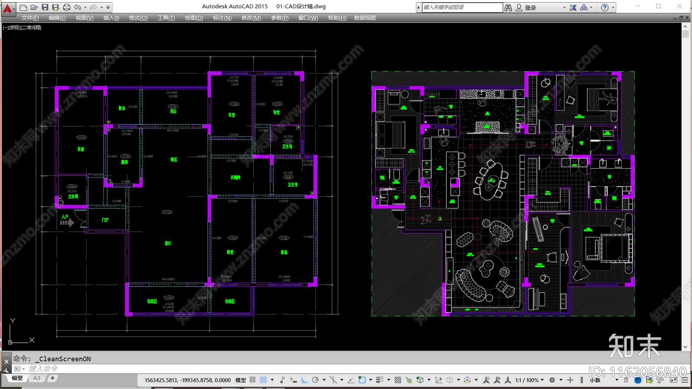Screen dimensions: 692x389
Task: Click the user sign-in person icon
Action: 519,7
